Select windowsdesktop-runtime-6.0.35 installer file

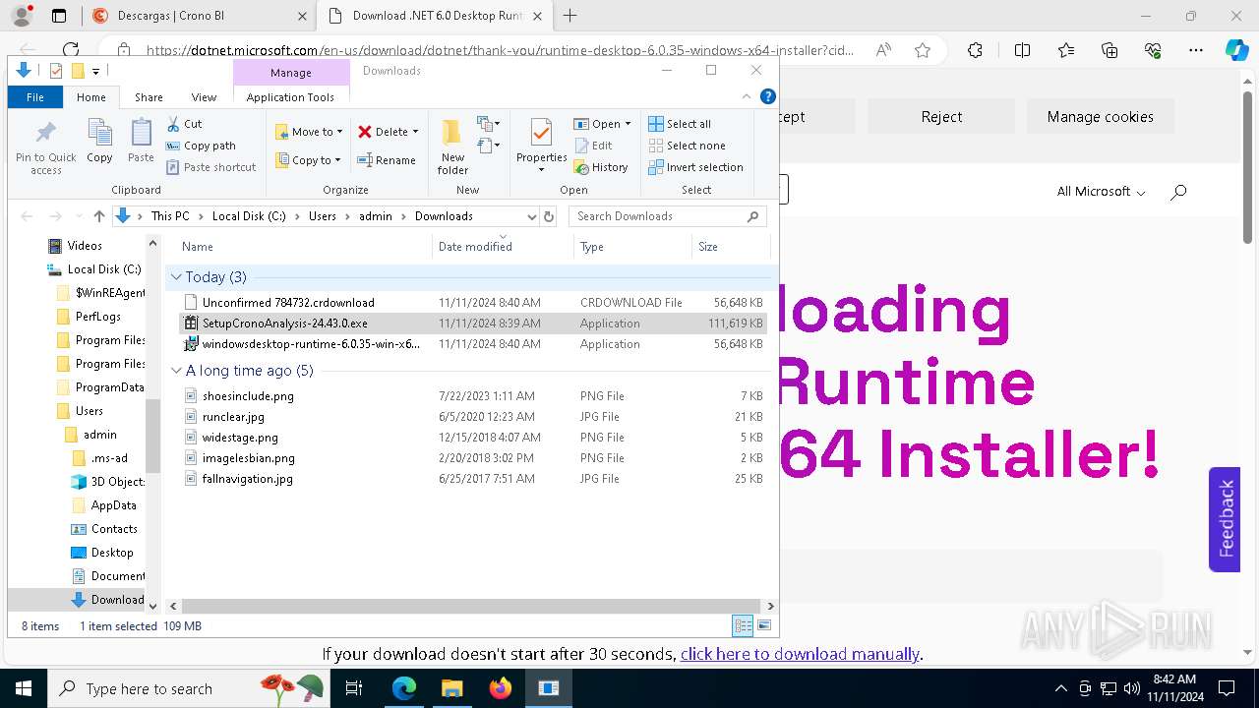tap(311, 344)
